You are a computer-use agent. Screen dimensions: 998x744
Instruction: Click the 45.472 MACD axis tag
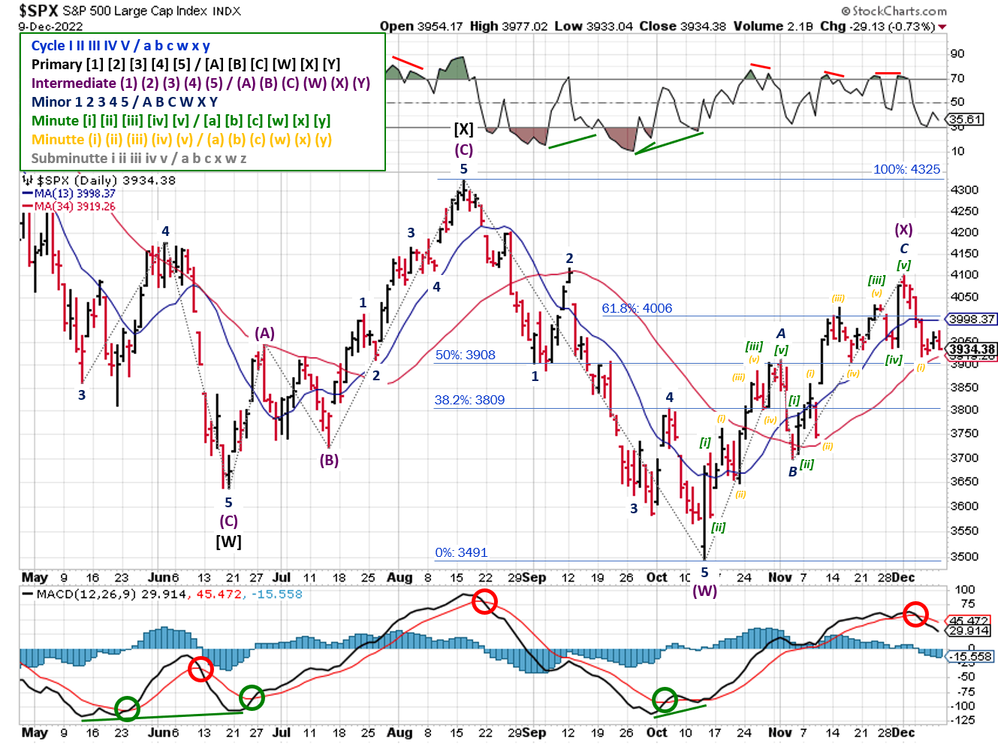(969, 621)
